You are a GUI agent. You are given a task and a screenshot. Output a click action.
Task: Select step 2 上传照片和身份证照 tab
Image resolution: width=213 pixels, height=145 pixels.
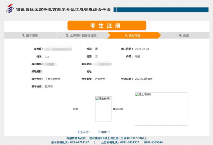pos(81,36)
